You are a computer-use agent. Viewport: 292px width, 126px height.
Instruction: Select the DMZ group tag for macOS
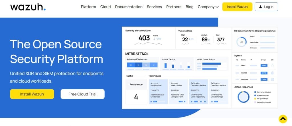pos(264,72)
